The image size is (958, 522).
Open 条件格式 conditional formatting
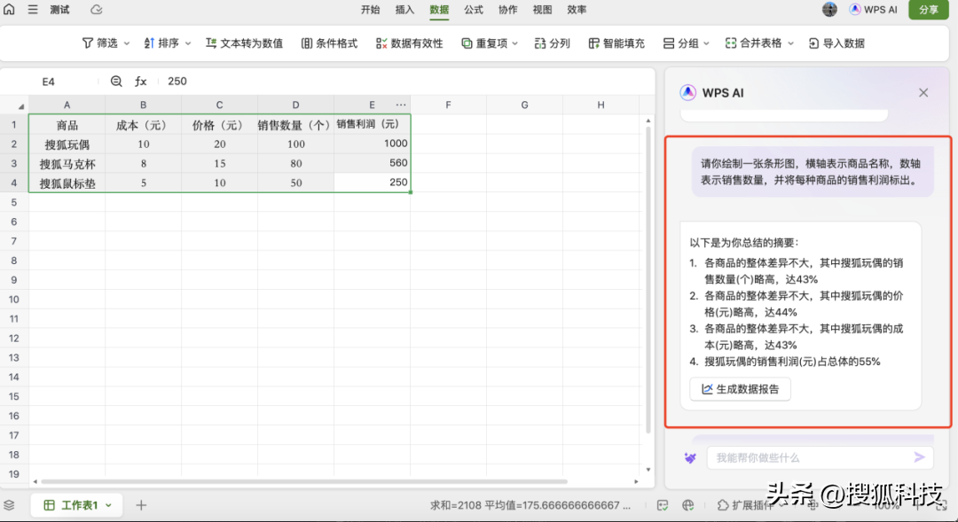point(329,43)
